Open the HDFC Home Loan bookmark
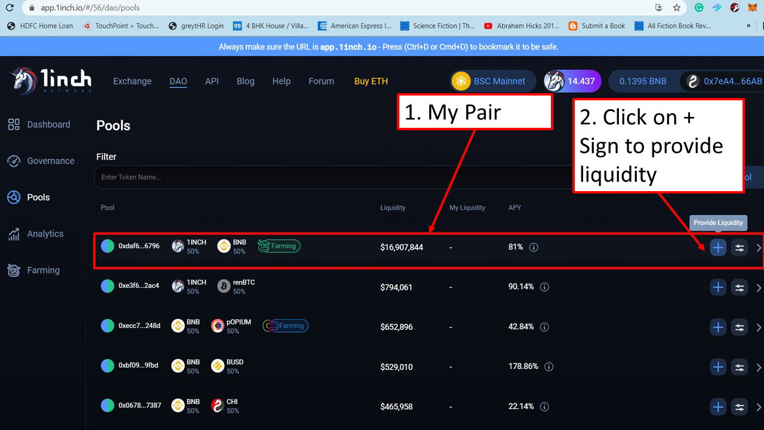 (x=40, y=26)
